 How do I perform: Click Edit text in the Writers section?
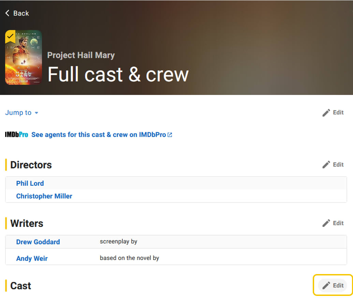coord(338,223)
